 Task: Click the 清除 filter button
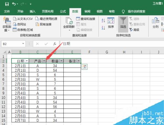click(134, 19)
